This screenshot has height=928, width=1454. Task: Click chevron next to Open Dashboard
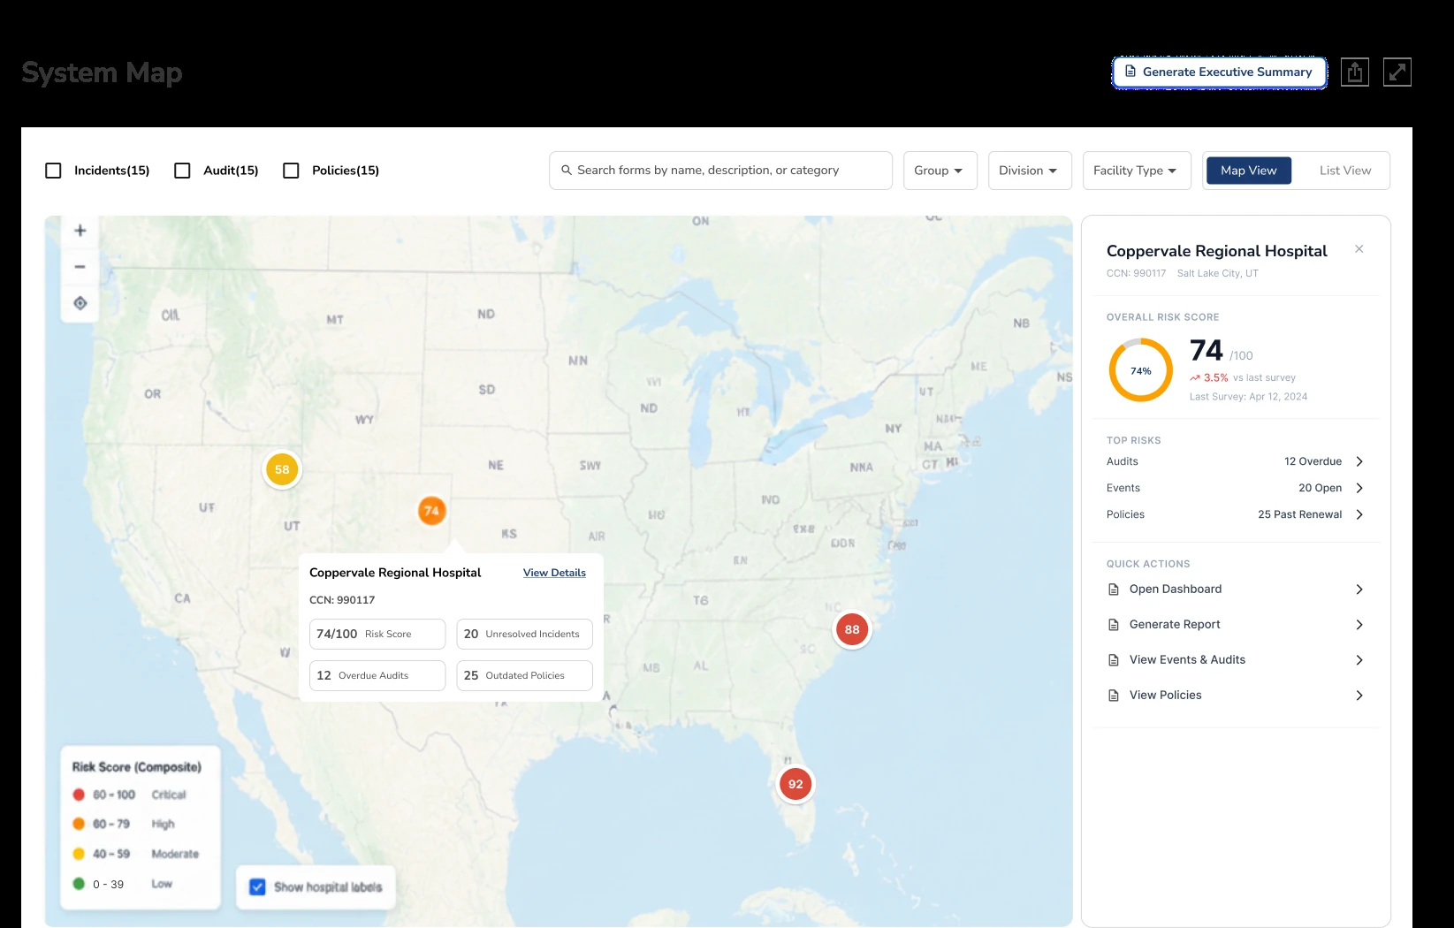point(1359,590)
